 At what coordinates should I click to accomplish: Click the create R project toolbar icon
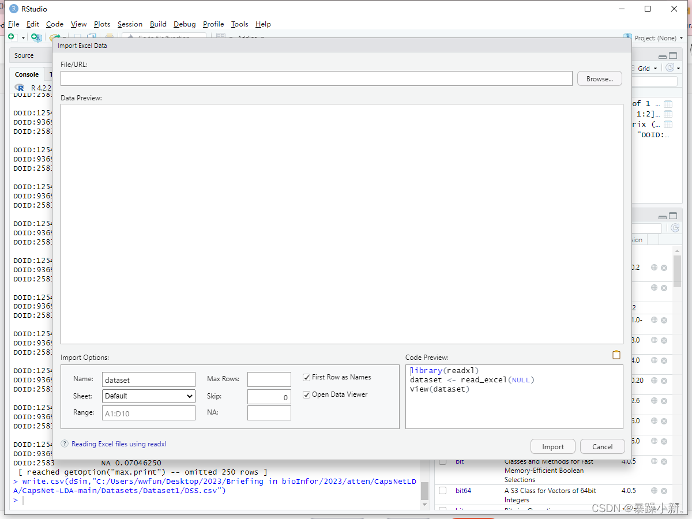coord(36,37)
